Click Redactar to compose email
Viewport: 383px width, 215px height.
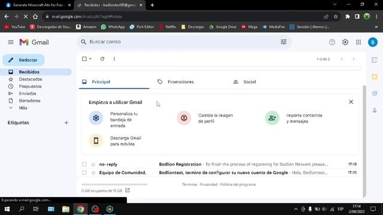[23, 60]
